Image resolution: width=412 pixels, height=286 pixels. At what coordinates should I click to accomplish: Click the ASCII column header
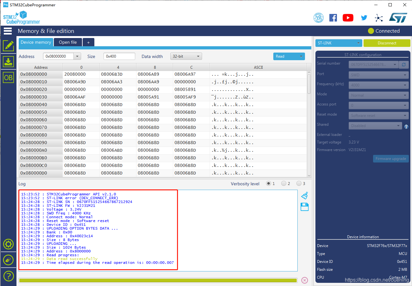(258, 67)
